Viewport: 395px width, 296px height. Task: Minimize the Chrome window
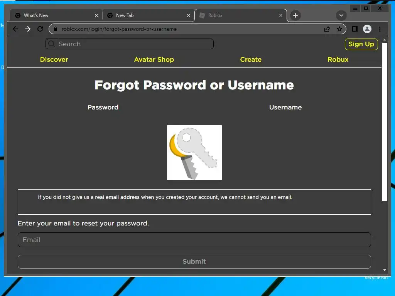pyautogui.click(x=355, y=8)
